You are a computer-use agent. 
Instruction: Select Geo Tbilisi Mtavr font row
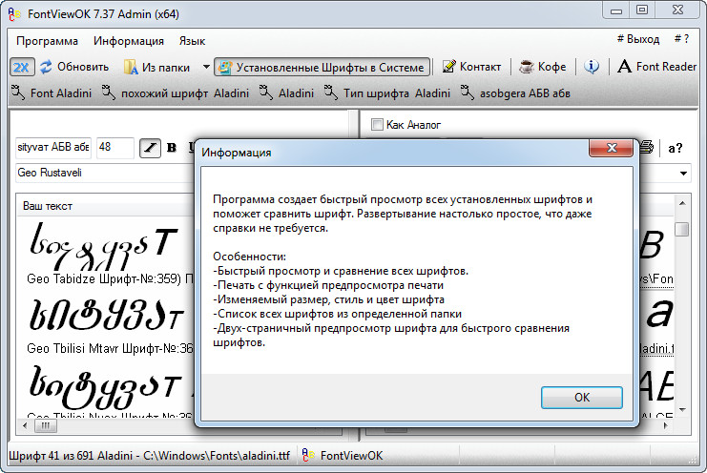point(110,349)
